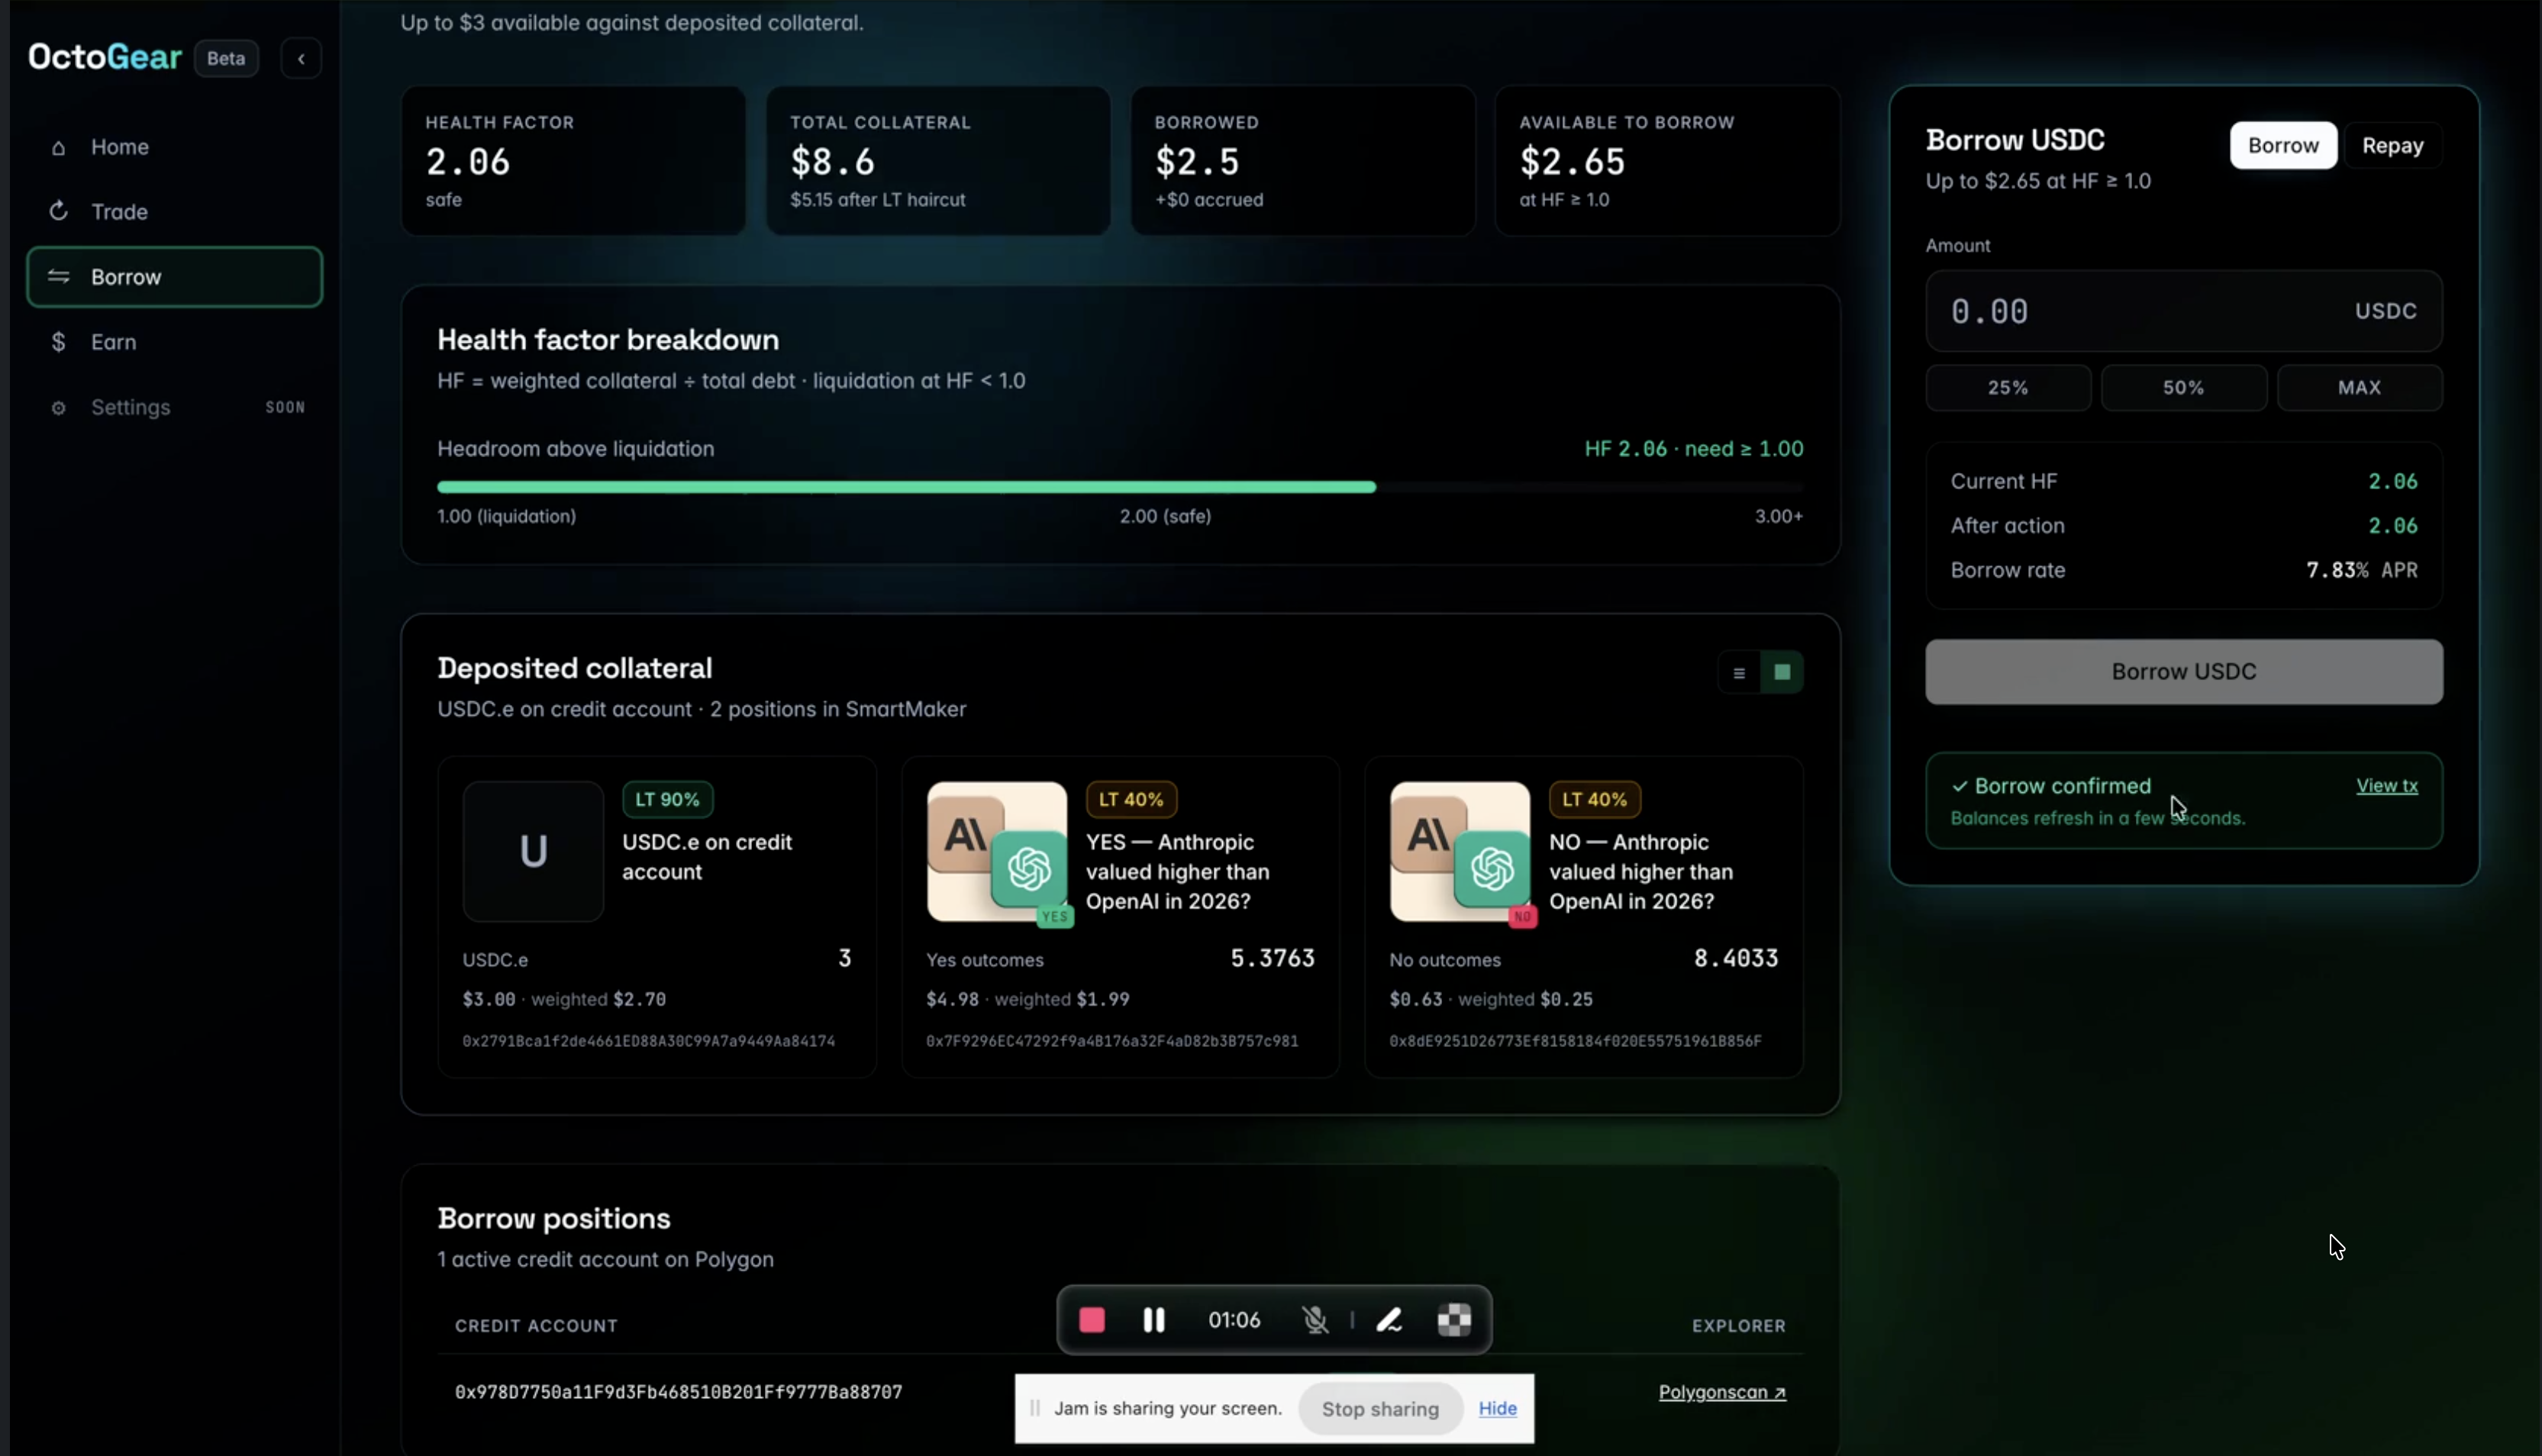Viewport: 2542px width, 1456px height.
Task: Click the green YES tag on thumbnail
Action: [x=1054, y=916]
